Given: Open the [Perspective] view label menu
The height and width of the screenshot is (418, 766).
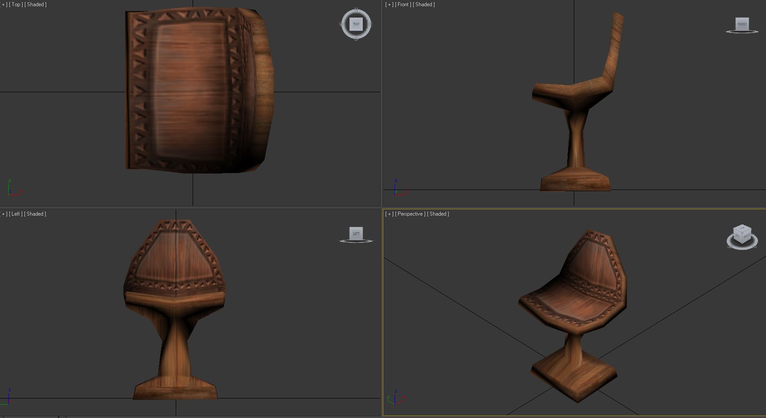Looking at the screenshot, I should pos(410,214).
